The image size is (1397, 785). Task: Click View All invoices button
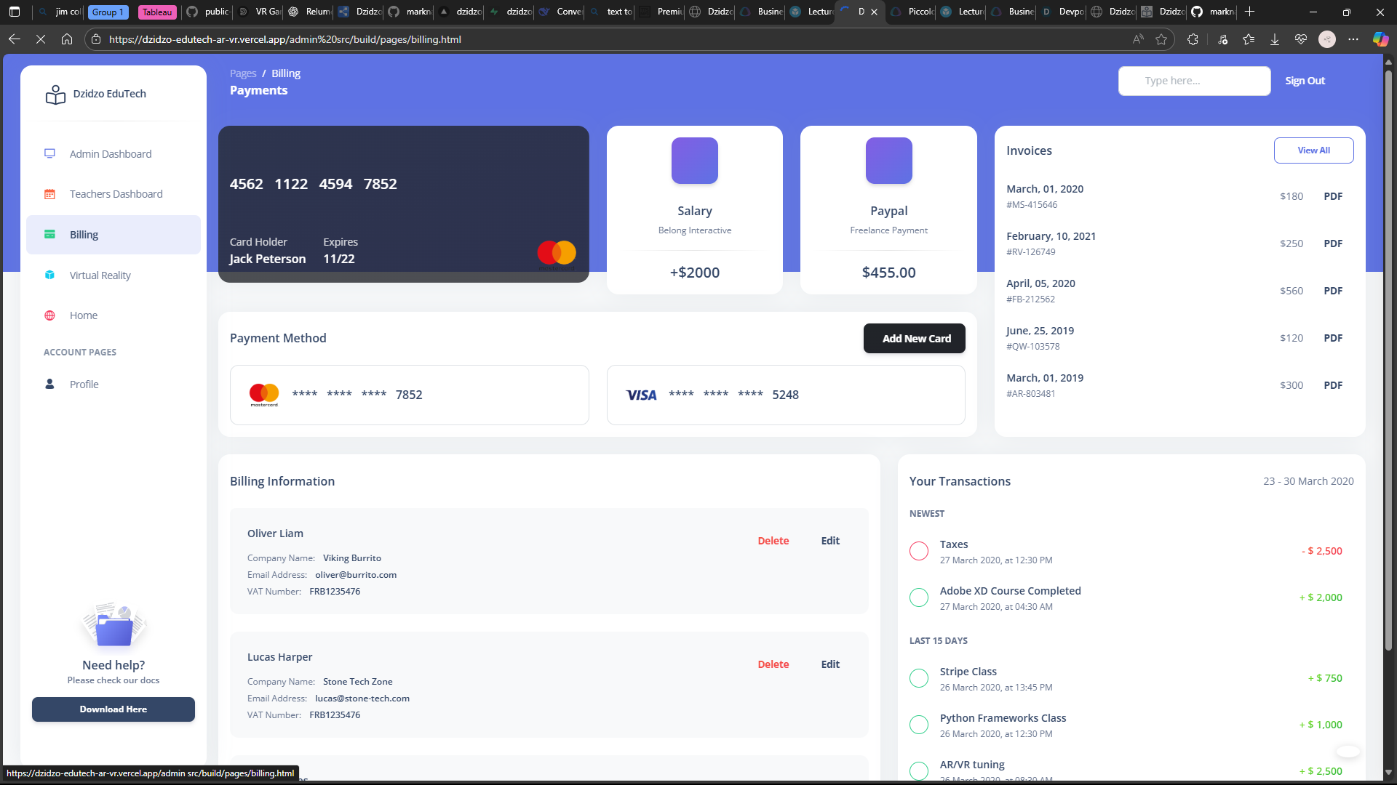1313,150
